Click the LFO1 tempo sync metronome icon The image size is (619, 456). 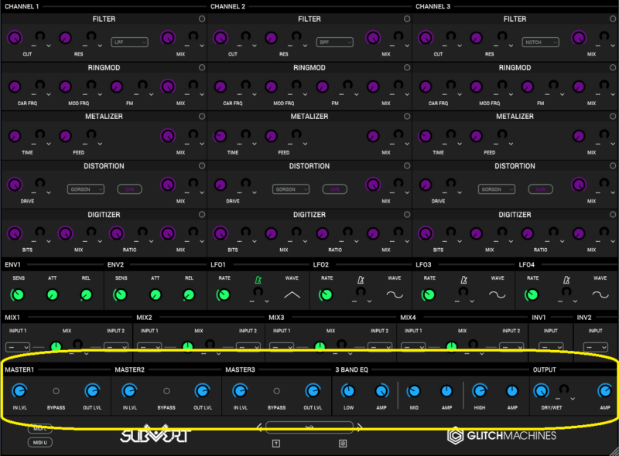point(258,279)
